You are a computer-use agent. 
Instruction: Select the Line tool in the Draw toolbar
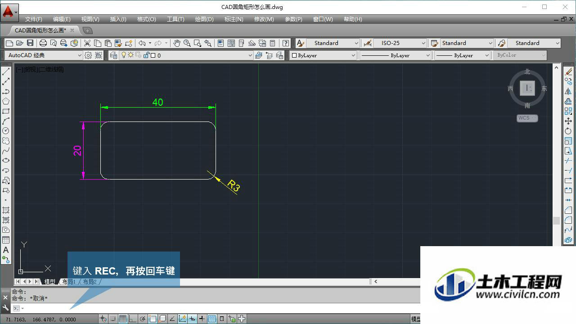[6, 72]
